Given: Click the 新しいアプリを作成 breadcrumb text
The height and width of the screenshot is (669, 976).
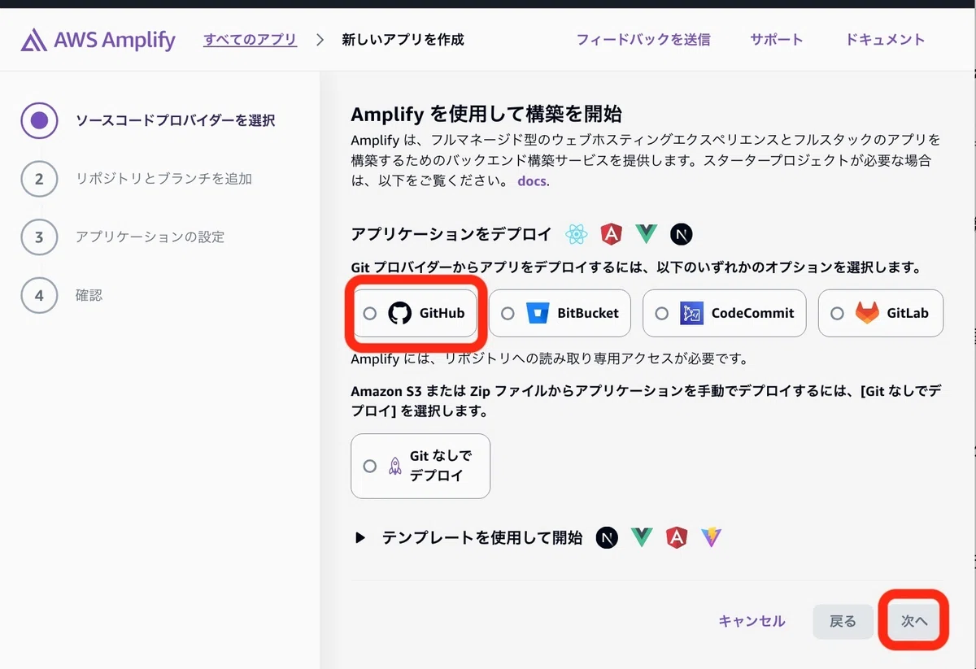Looking at the screenshot, I should (403, 39).
